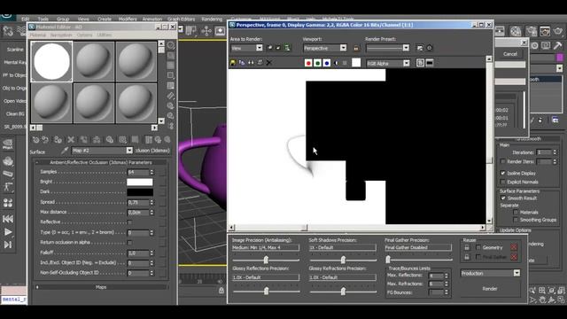The height and width of the screenshot is (319, 567).
Task: Click the Clear (X) icon in render window
Action: [268, 63]
